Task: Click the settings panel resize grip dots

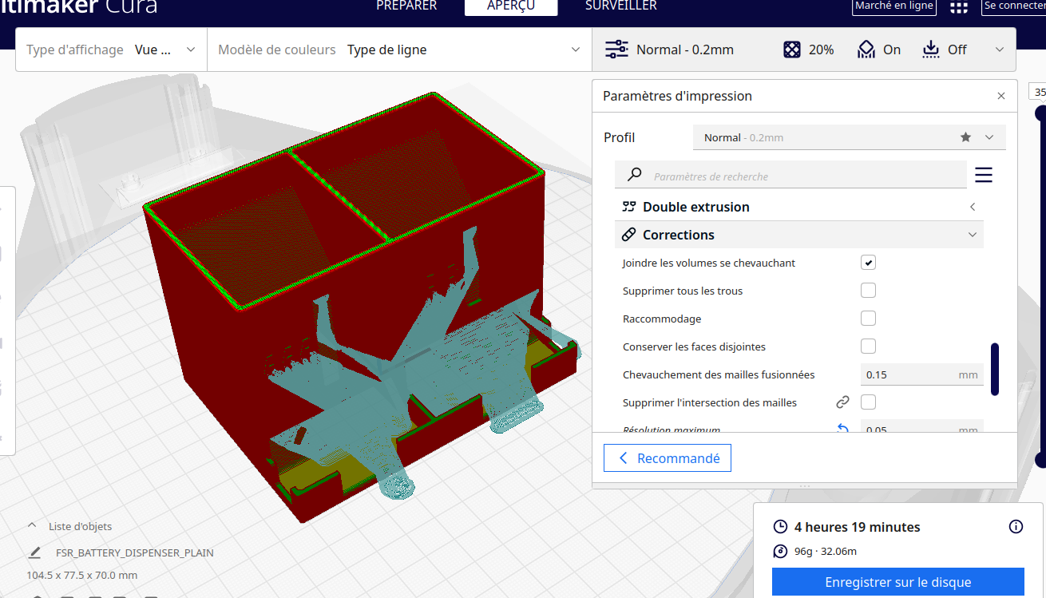Action: click(805, 485)
